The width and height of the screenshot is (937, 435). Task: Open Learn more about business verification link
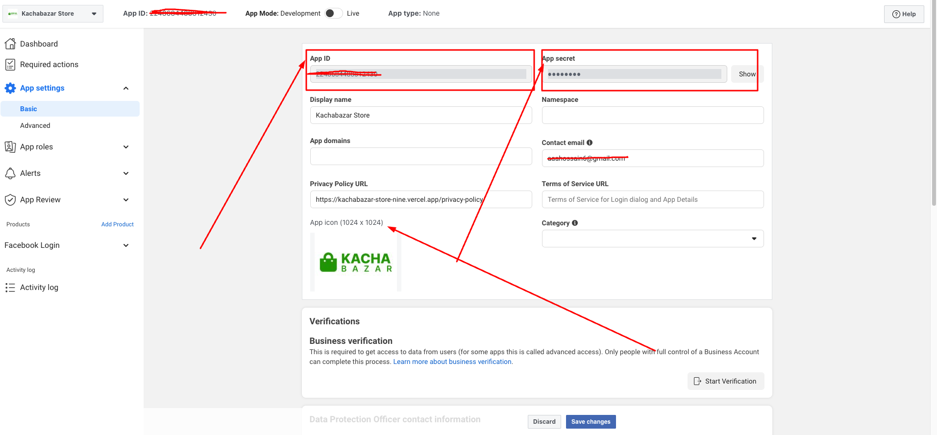click(452, 362)
